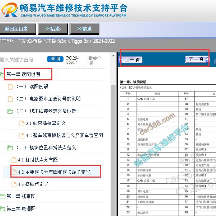Click the right arrow icon beside 下一页

207,59
